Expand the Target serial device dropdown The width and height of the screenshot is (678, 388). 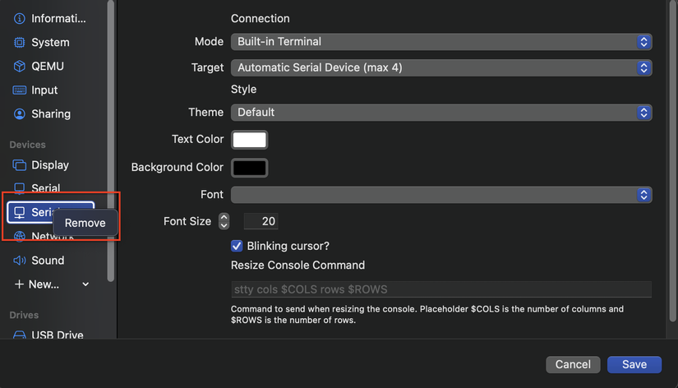[x=441, y=67]
